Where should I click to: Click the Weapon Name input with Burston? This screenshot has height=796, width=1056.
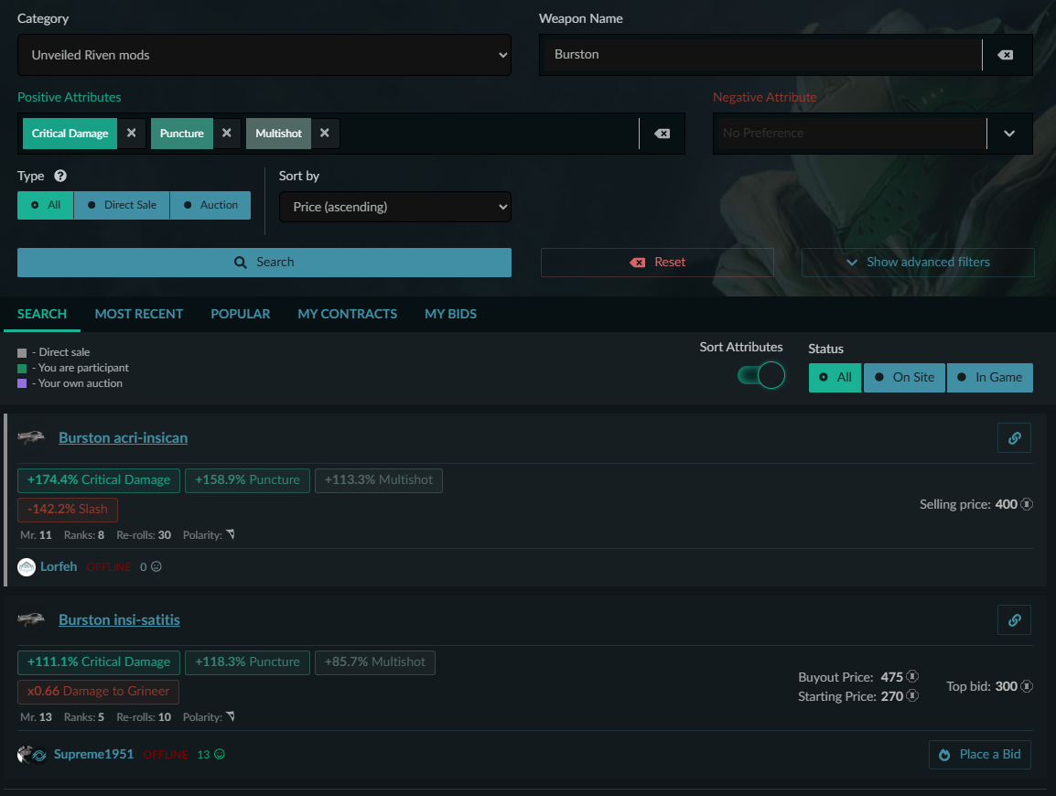click(x=761, y=55)
